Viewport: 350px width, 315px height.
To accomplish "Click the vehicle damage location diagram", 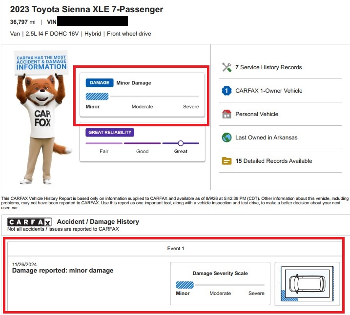I will tap(307, 284).
